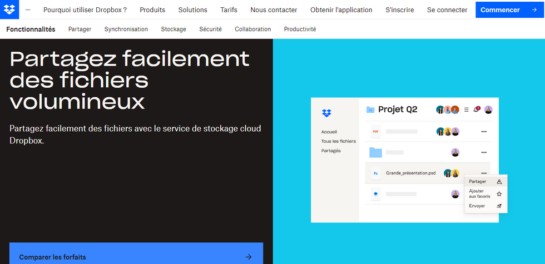Click Obtenir l'application
The width and height of the screenshot is (545, 264).
(341, 10)
